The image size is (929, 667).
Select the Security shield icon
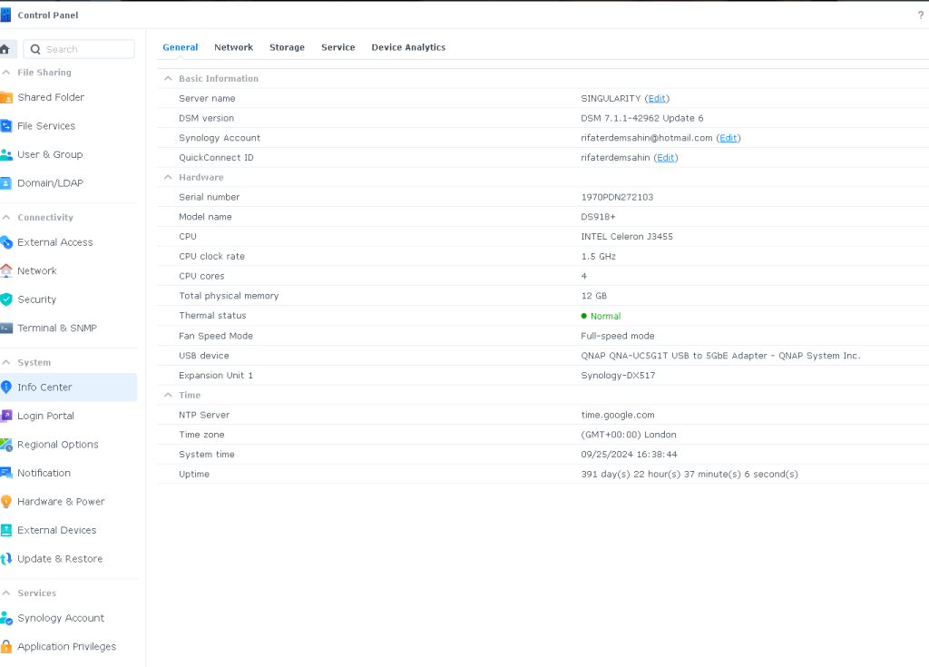point(6,299)
